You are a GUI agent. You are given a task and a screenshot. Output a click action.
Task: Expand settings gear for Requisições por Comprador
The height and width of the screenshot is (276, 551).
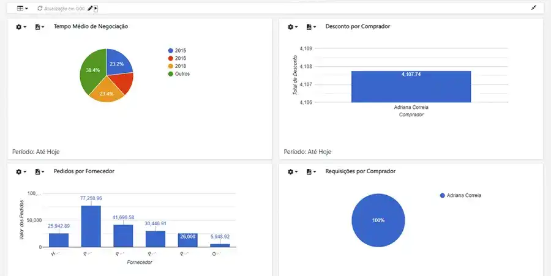(x=292, y=172)
